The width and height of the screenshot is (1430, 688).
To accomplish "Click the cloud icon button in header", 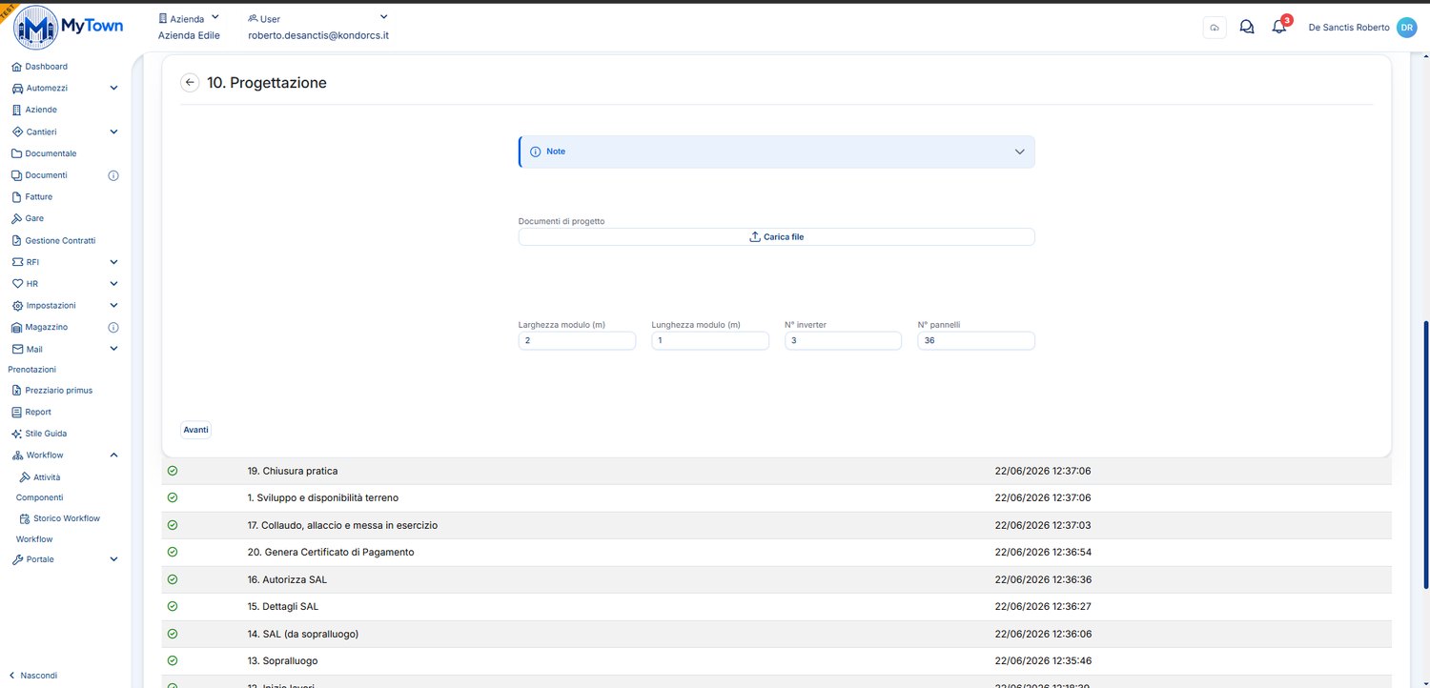I will point(1215,28).
